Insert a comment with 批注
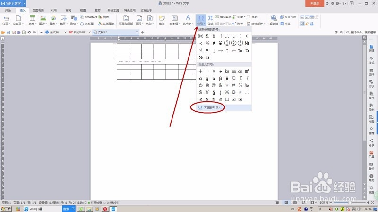 (x=162, y=20)
